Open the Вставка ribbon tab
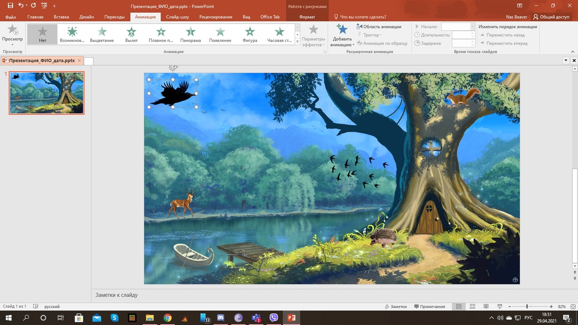Viewport: 578px width, 325px height. point(61,17)
